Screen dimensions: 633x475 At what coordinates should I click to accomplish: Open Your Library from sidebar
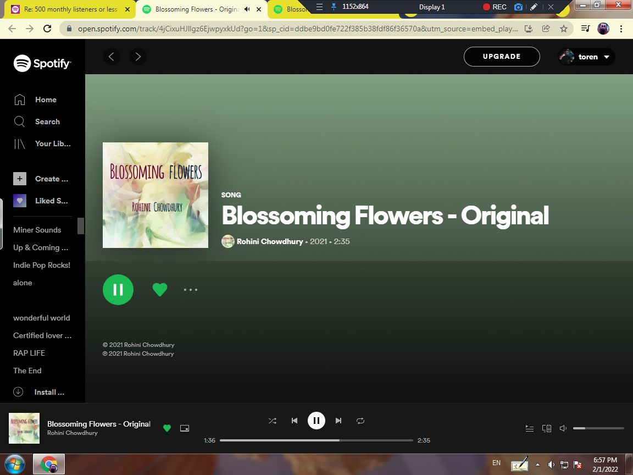point(42,144)
